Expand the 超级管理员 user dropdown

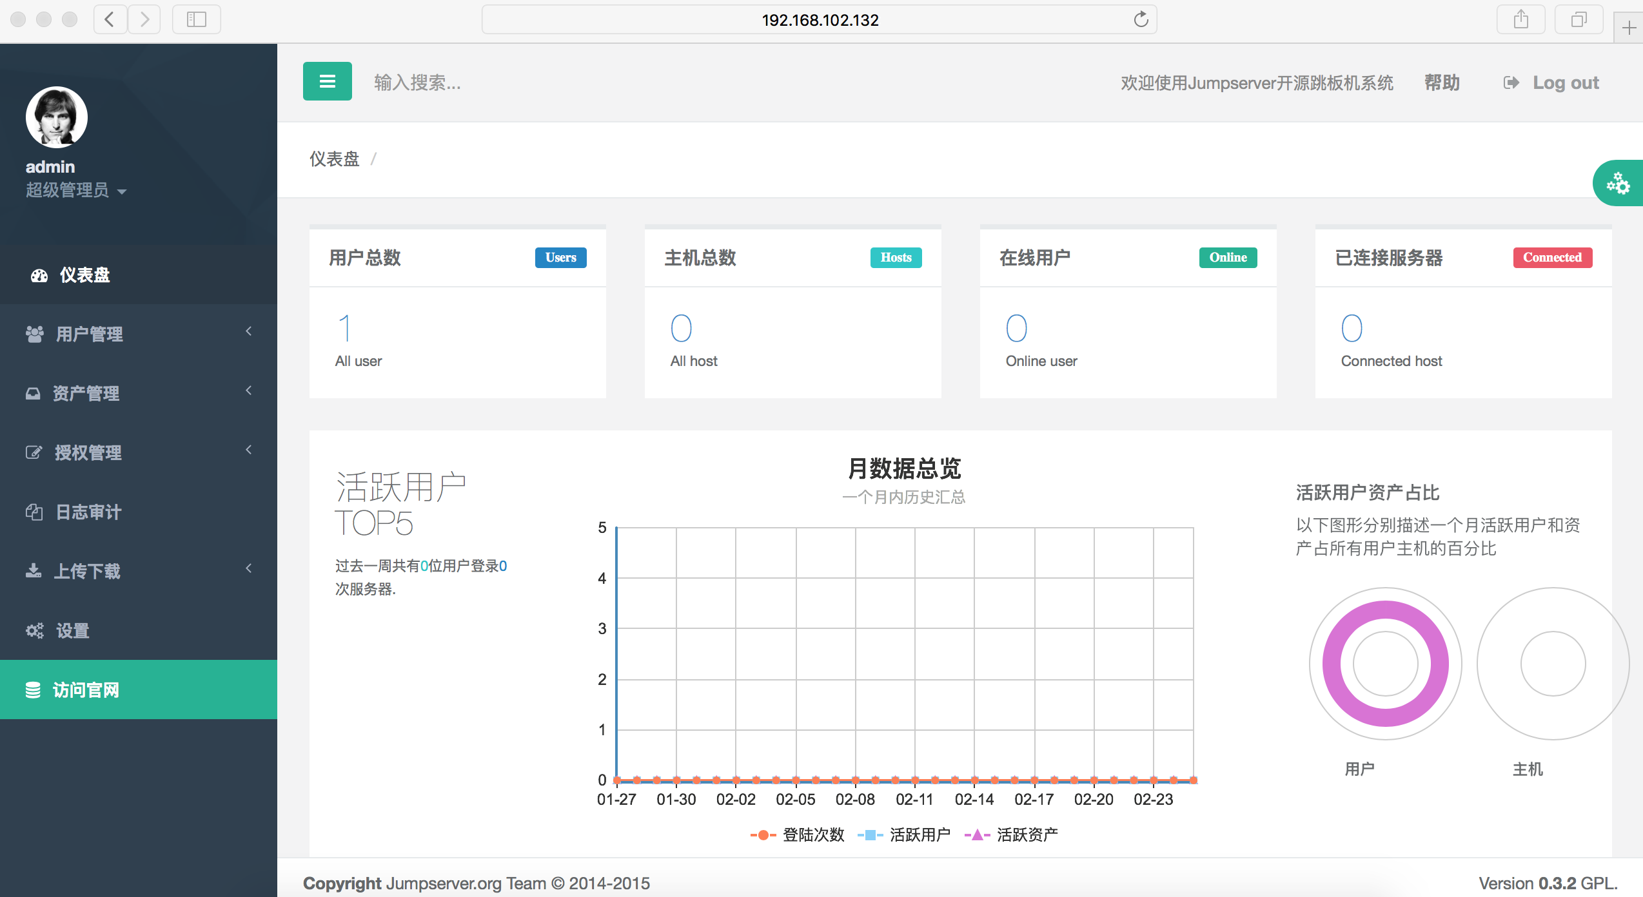76,191
